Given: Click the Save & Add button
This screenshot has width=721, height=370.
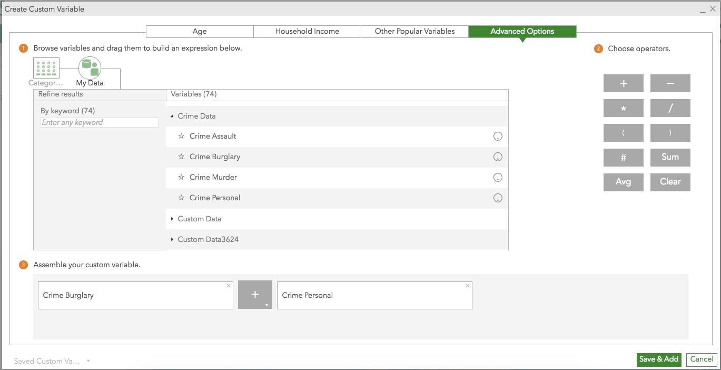Looking at the screenshot, I should click(658, 359).
